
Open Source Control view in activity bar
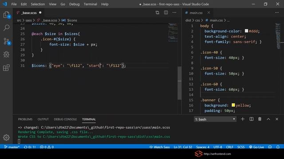7,41
